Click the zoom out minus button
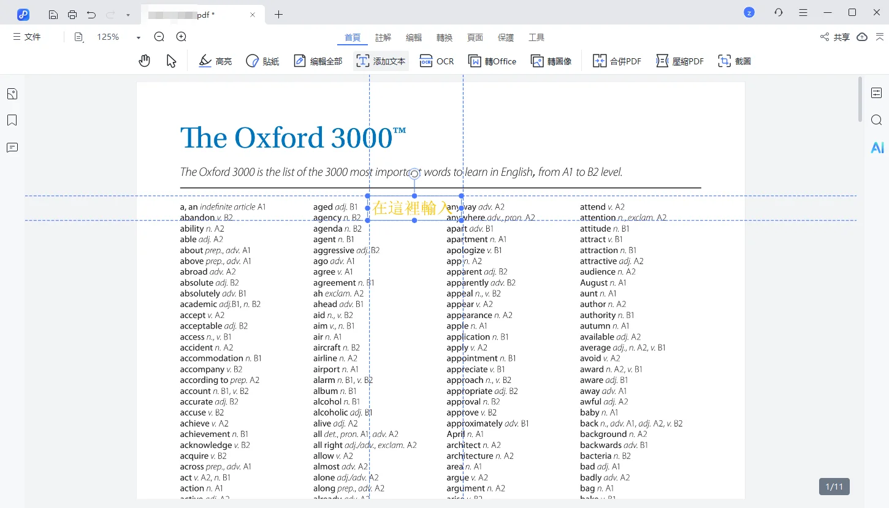The height and width of the screenshot is (508, 889). (x=159, y=37)
